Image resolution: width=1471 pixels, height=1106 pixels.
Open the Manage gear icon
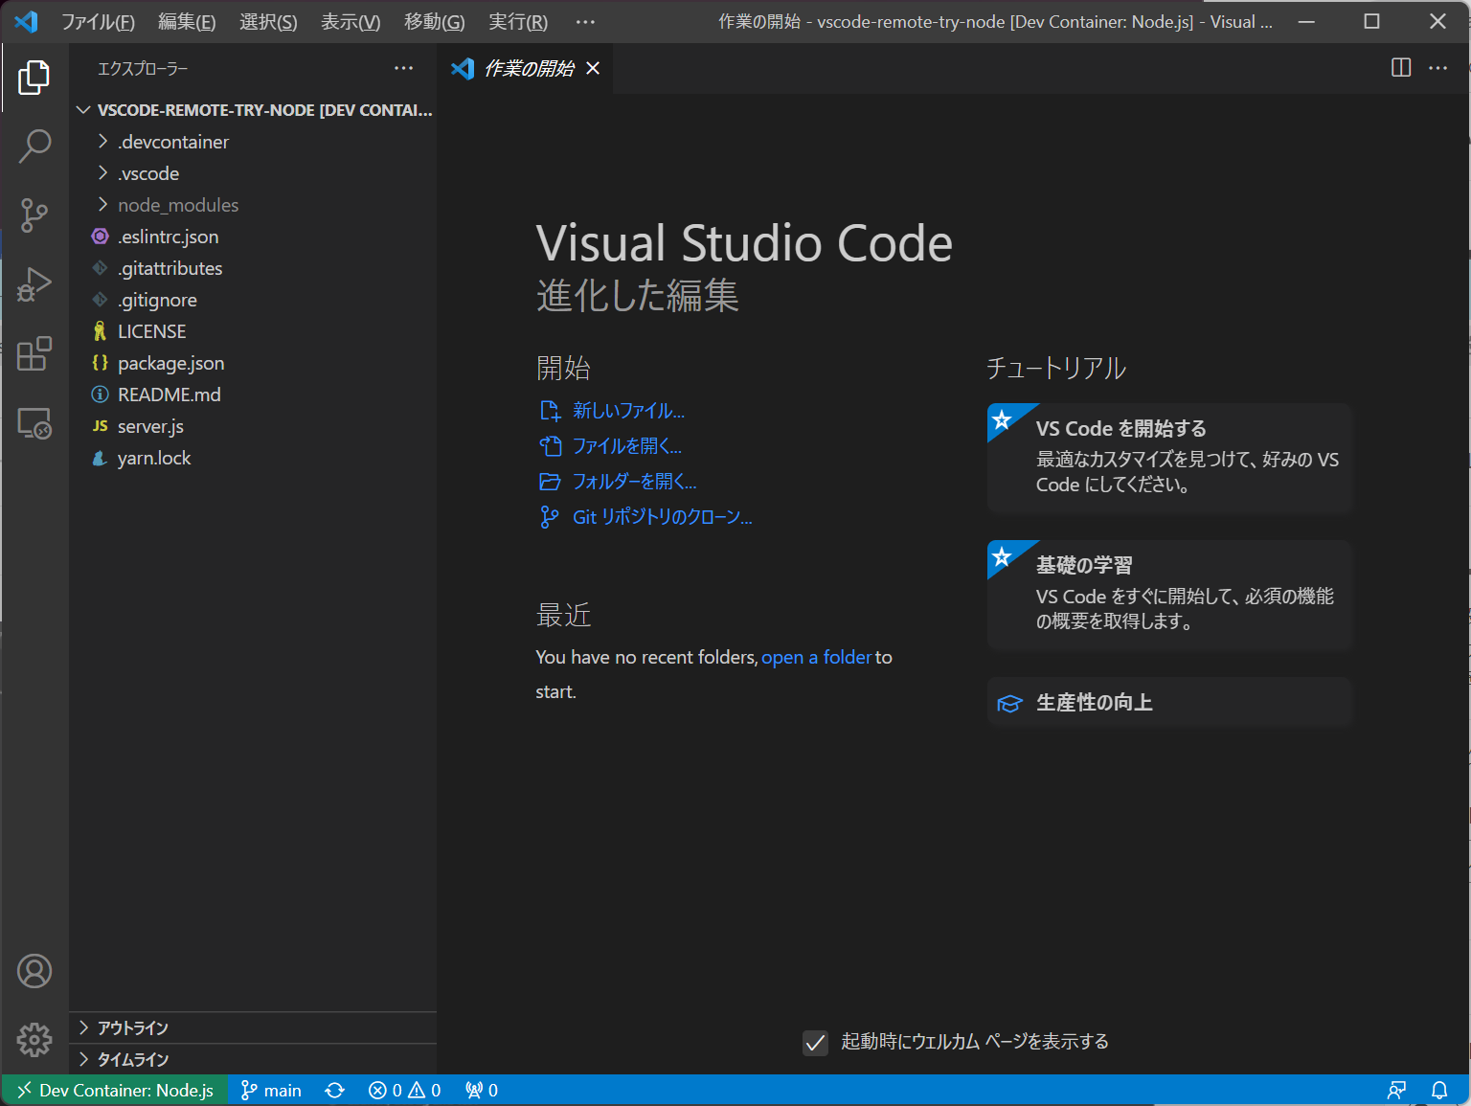(34, 1039)
